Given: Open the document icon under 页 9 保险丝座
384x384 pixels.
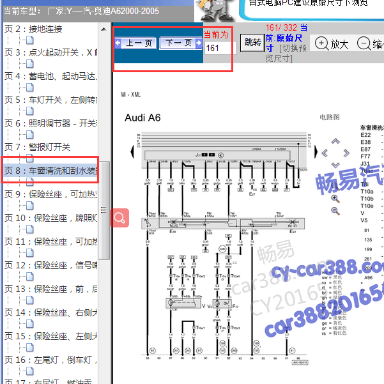Looking at the screenshot, I should [x=29, y=206].
